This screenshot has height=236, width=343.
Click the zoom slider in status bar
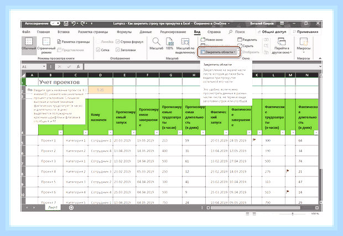click(293, 213)
